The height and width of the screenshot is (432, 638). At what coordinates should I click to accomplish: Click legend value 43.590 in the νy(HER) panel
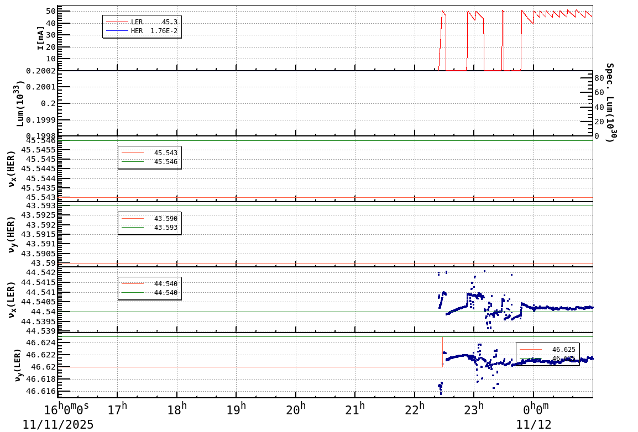click(166, 219)
